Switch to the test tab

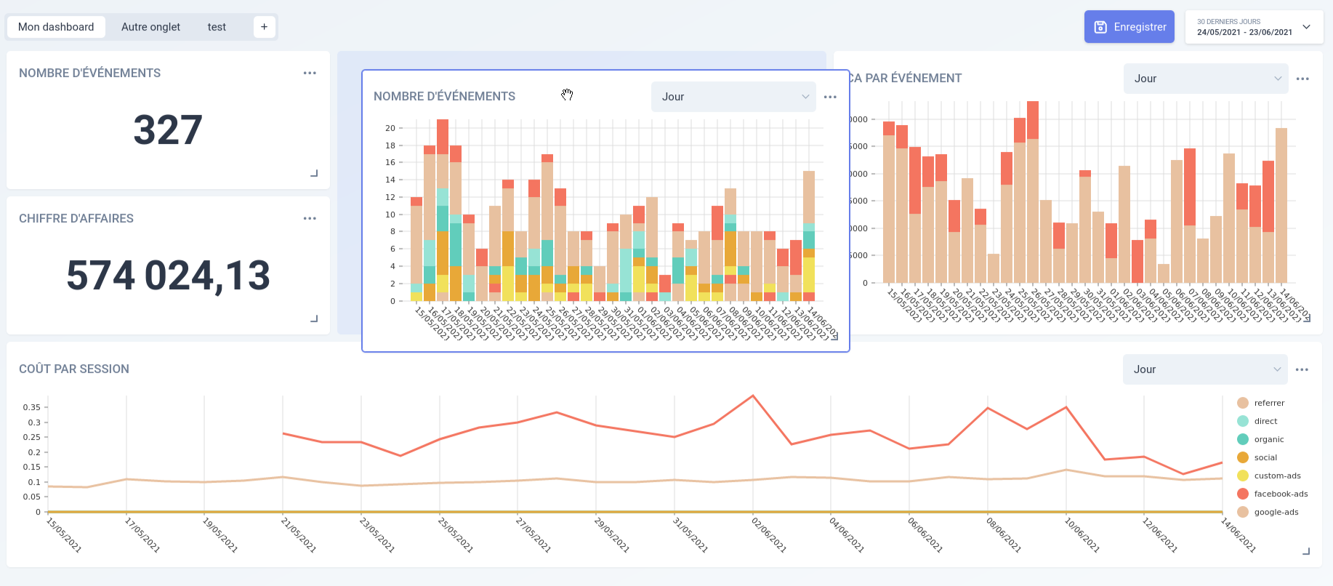pyautogui.click(x=217, y=27)
